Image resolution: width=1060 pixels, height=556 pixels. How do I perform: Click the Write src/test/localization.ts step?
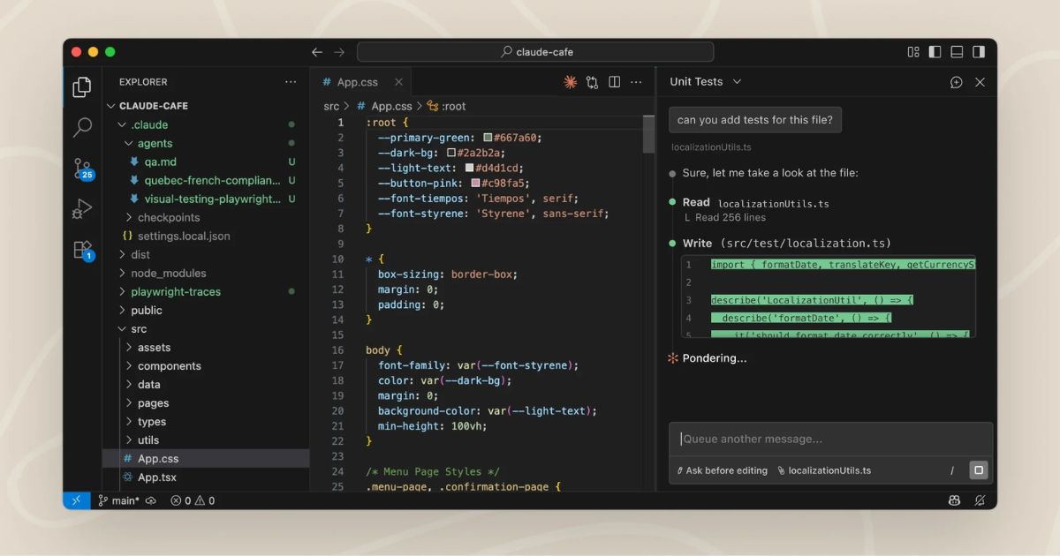tap(787, 243)
